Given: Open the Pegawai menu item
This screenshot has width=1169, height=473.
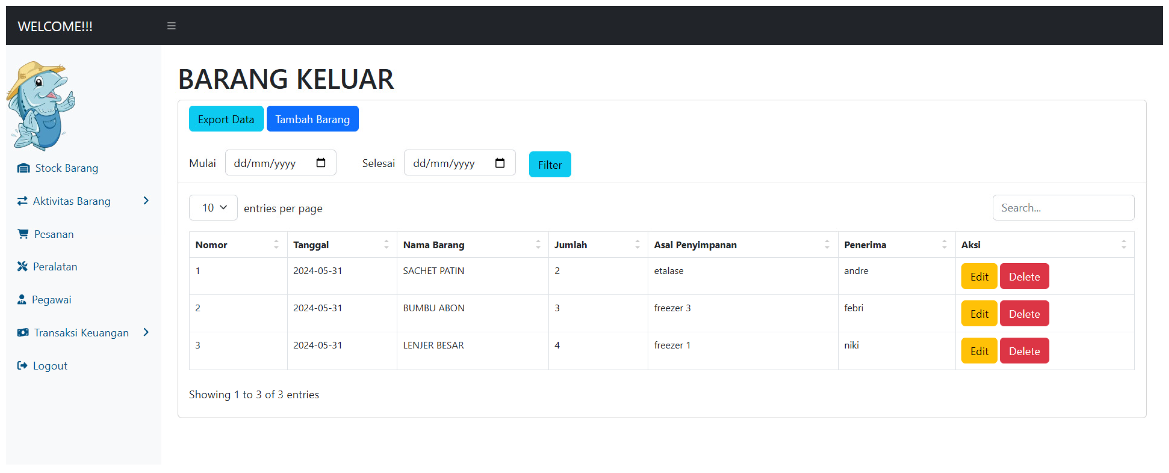Looking at the screenshot, I should (51, 300).
